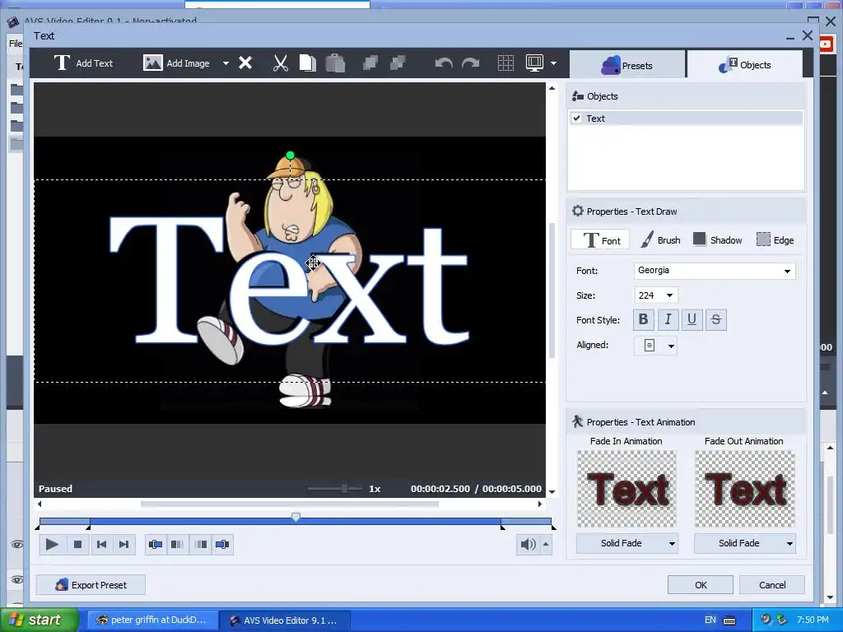
Task: Open the monitor layout dropdown arrow
Action: pos(553,63)
